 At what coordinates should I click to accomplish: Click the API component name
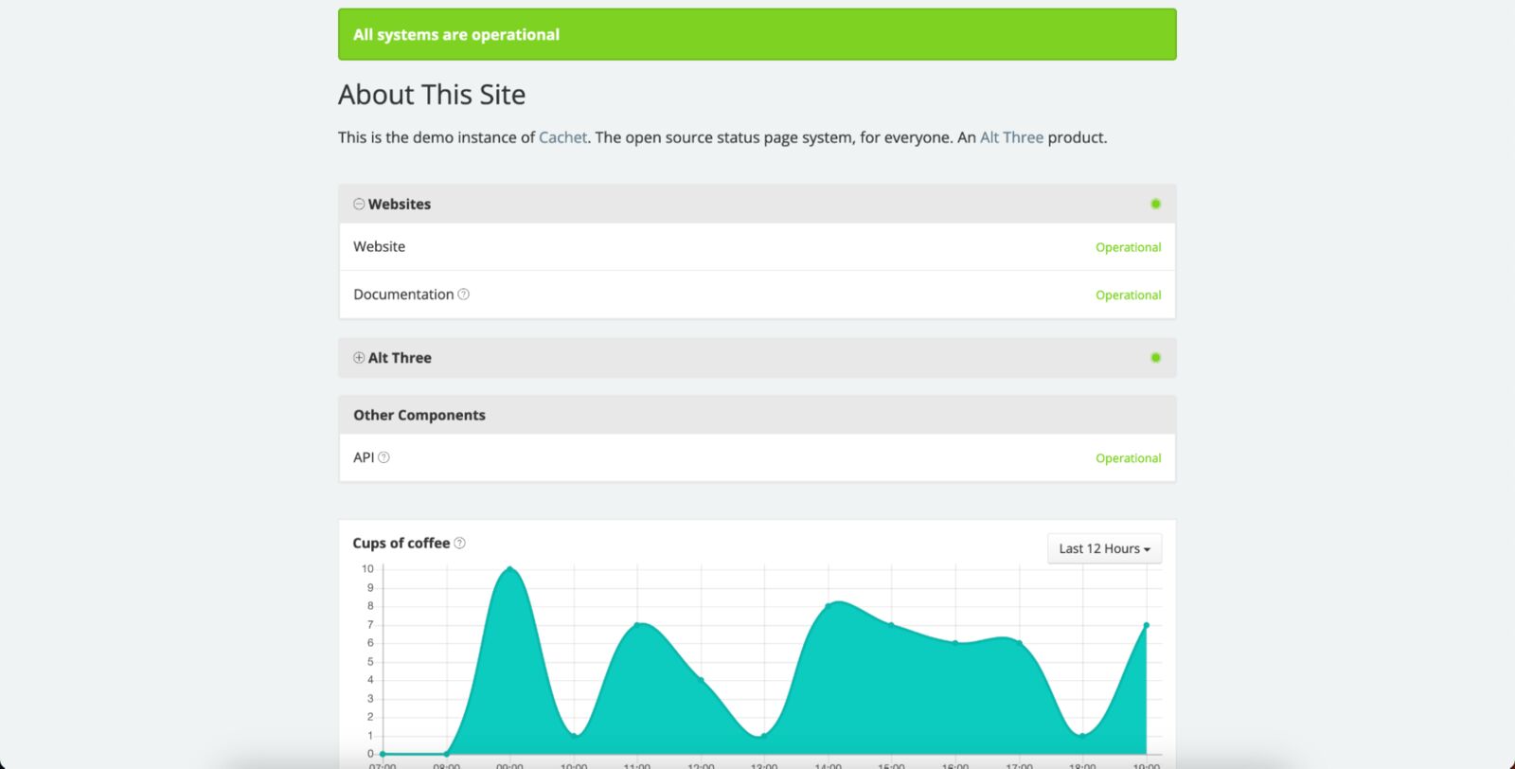pos(364,457)
